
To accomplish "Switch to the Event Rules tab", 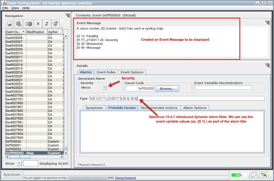I will pos(106,72).
